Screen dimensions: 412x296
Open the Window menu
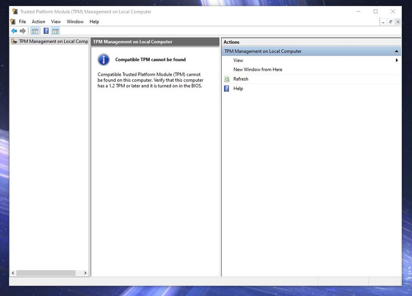coord(75,21)
